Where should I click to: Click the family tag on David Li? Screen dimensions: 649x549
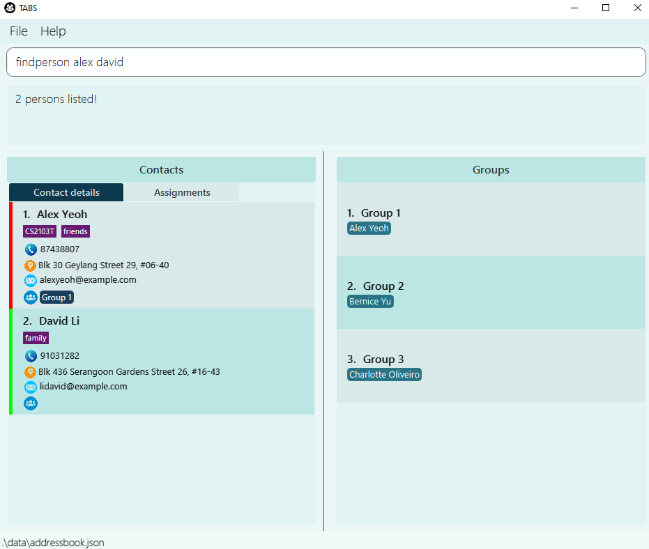36,338
